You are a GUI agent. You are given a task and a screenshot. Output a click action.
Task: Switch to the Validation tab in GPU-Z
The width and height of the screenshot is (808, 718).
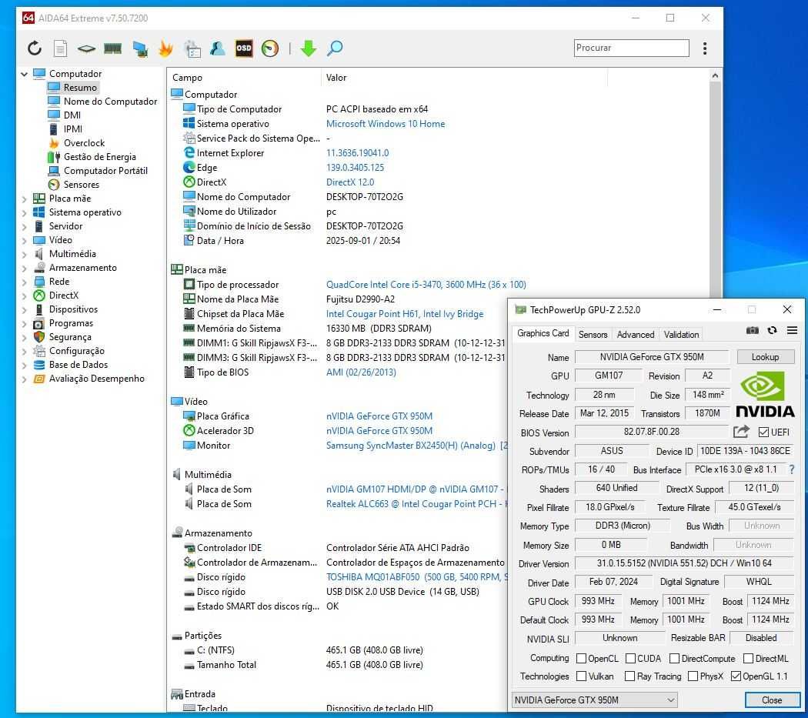click(681, 335)
